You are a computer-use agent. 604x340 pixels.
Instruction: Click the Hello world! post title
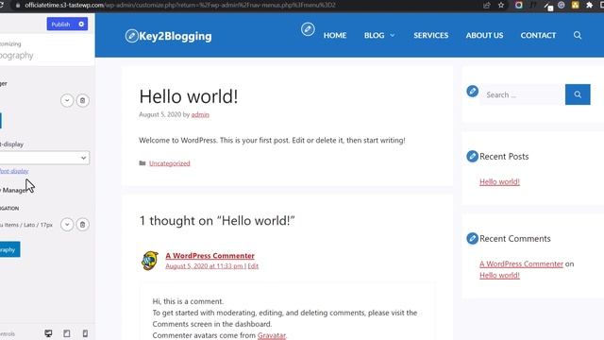(189, 96)
